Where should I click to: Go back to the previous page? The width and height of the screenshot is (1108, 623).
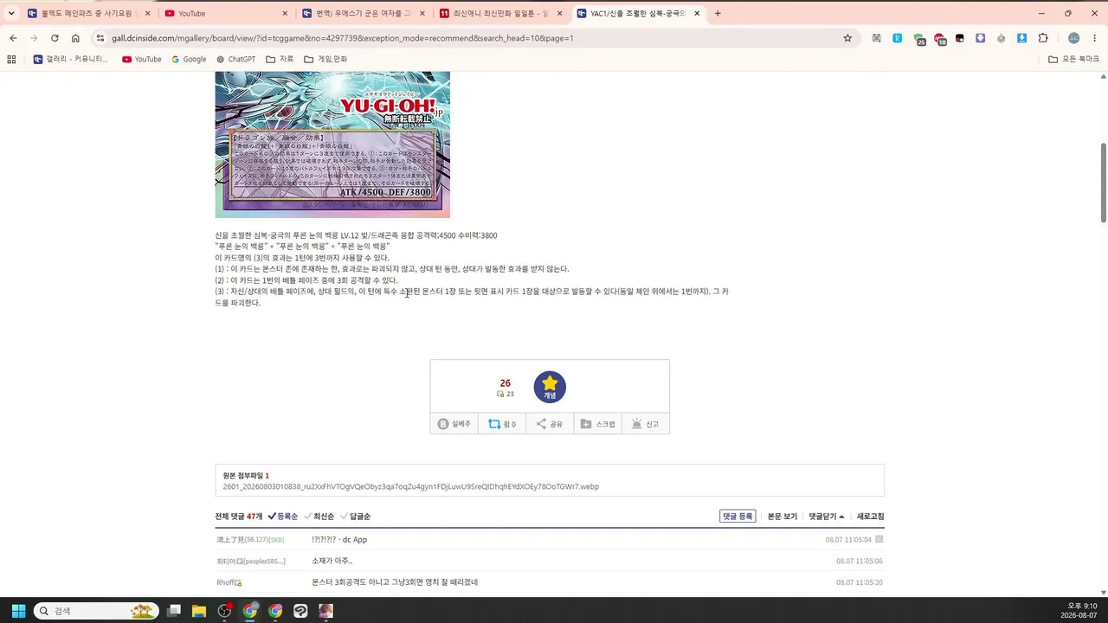13,38
